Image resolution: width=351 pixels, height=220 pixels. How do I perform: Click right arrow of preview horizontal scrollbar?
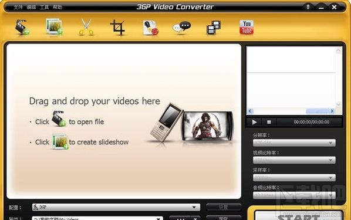click(x=332, y=111)
